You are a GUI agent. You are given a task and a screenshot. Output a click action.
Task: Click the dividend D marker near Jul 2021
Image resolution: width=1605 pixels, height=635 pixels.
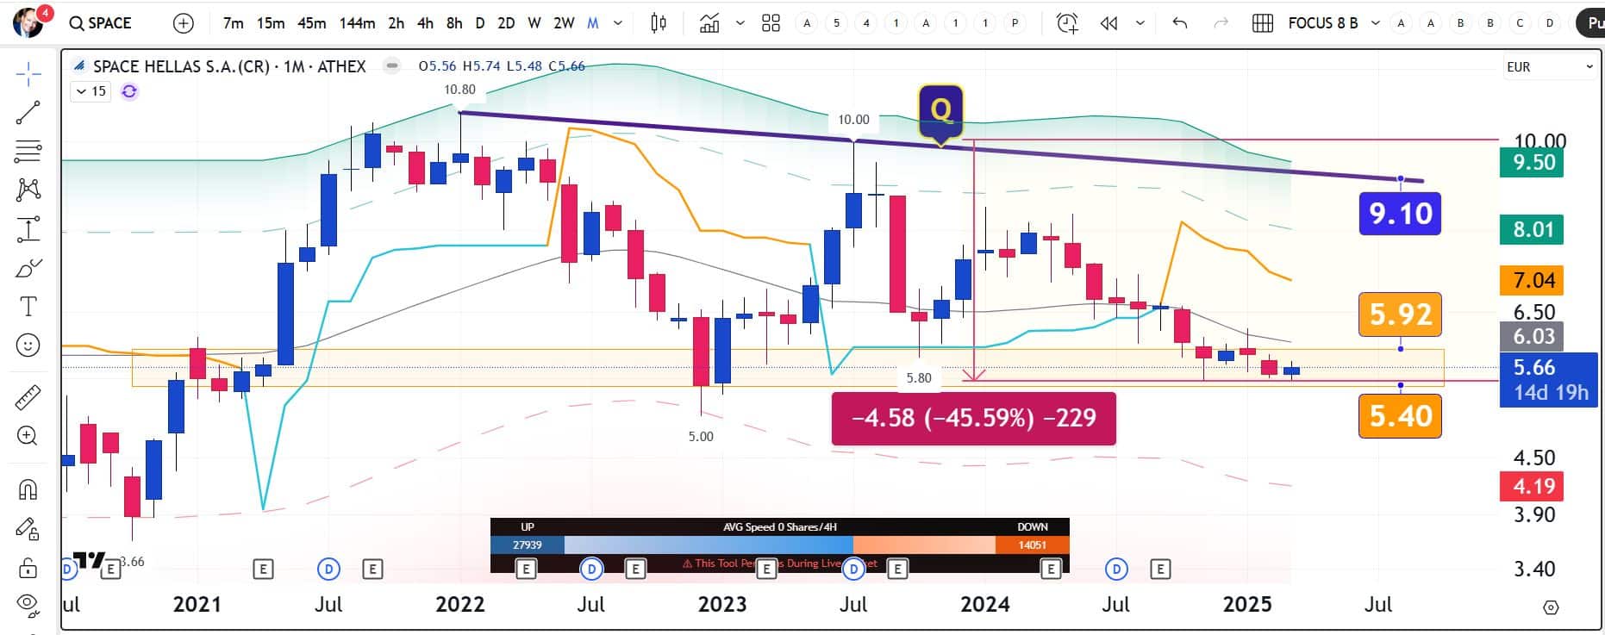click(x=328, y=569)
